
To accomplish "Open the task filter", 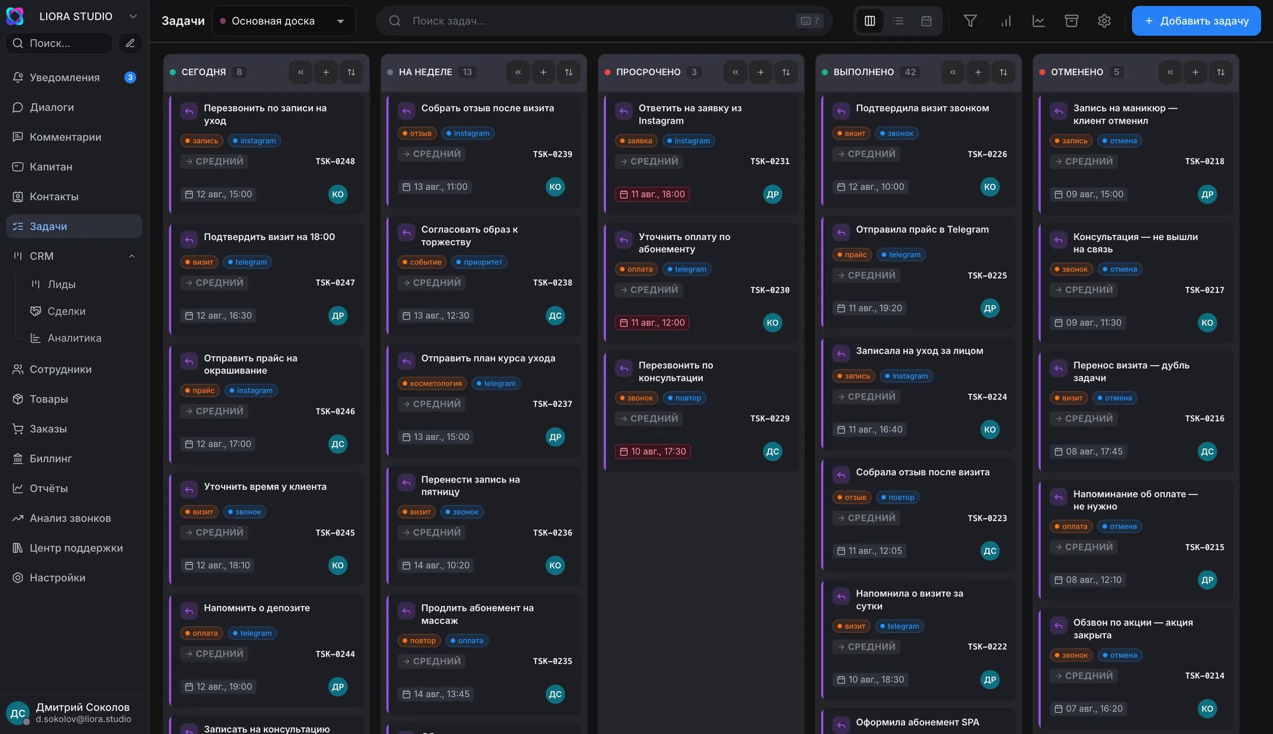I will (x=970, y=21).
